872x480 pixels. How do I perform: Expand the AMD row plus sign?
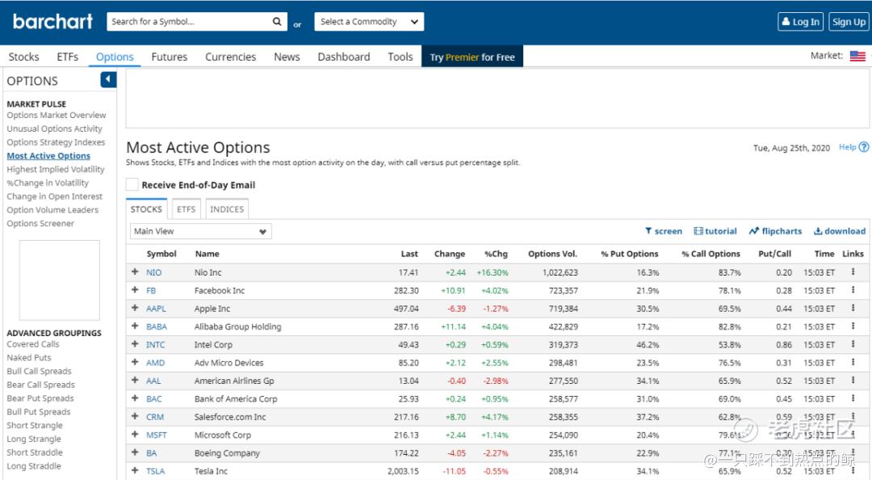(135, 362)
